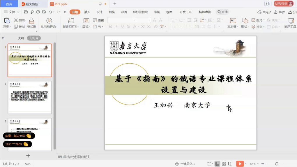This screenshot has width=297, height=167.
Task: Toggle Subscript formatting
Action: [149, 27]
